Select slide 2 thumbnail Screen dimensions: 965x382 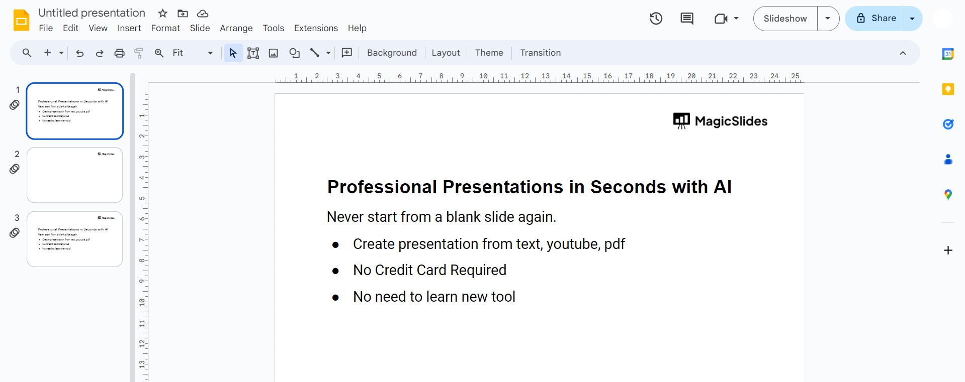[x=75, y=175]
